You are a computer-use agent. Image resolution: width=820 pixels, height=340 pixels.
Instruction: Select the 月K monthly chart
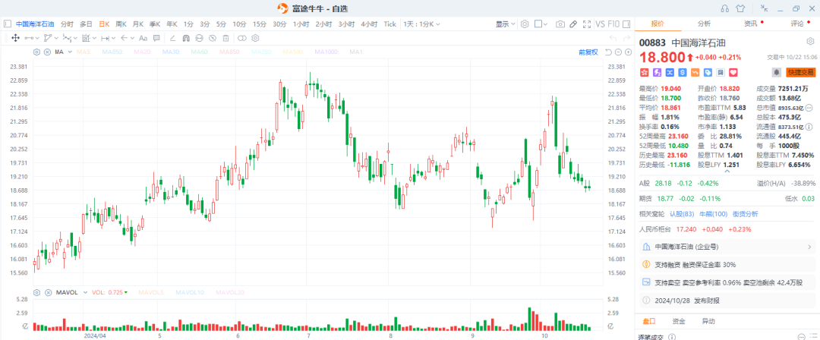(138, 24)
